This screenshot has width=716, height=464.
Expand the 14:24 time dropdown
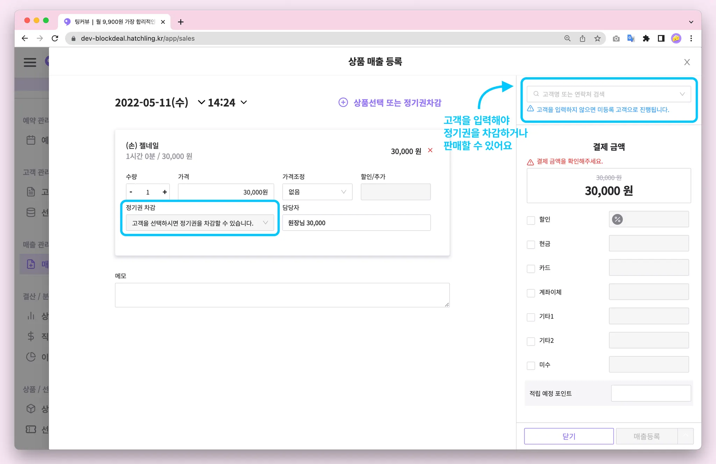244,102
